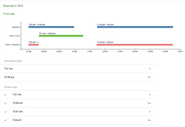185x127 pixels.
Task: Select the blue 11:30 am - 4:30 pm schedule bar
Action: coord(135,27)
